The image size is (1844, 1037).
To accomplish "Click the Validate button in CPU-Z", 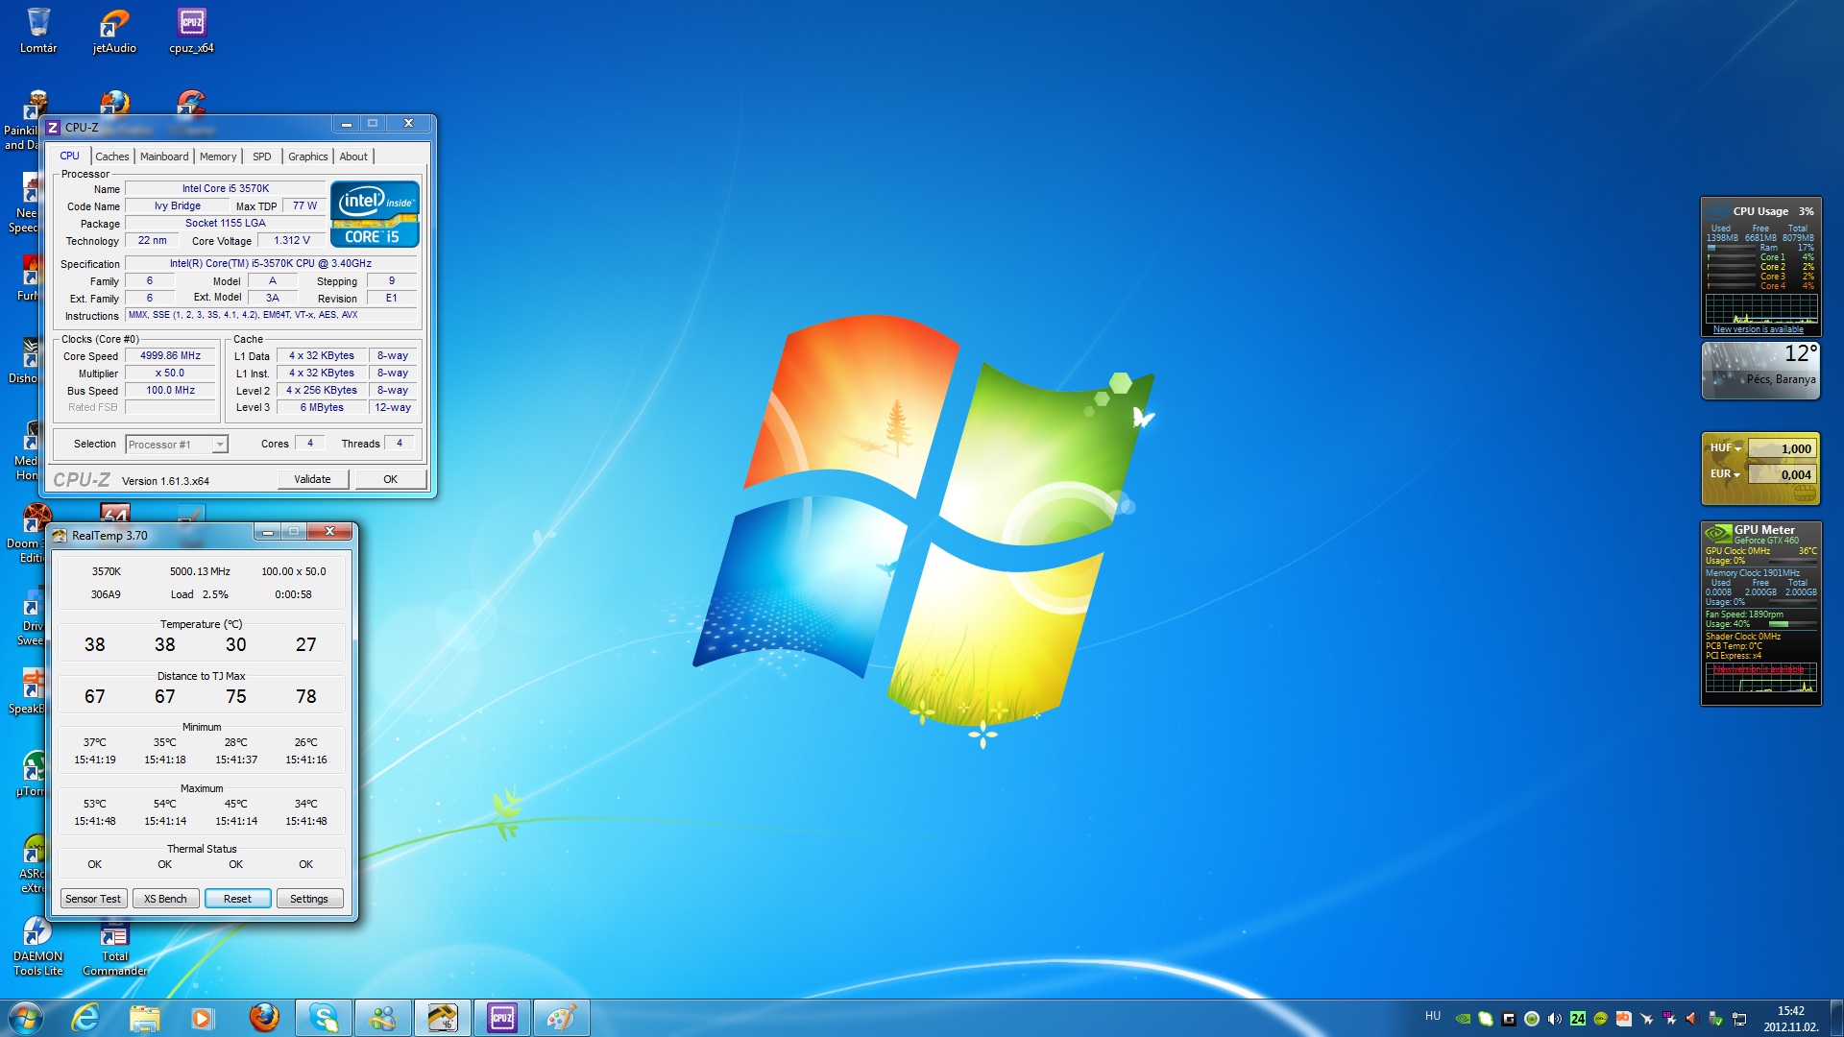I will pos(312,479).
